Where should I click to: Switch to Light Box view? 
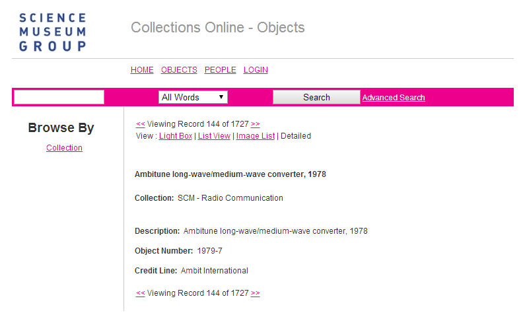(176, 136)
